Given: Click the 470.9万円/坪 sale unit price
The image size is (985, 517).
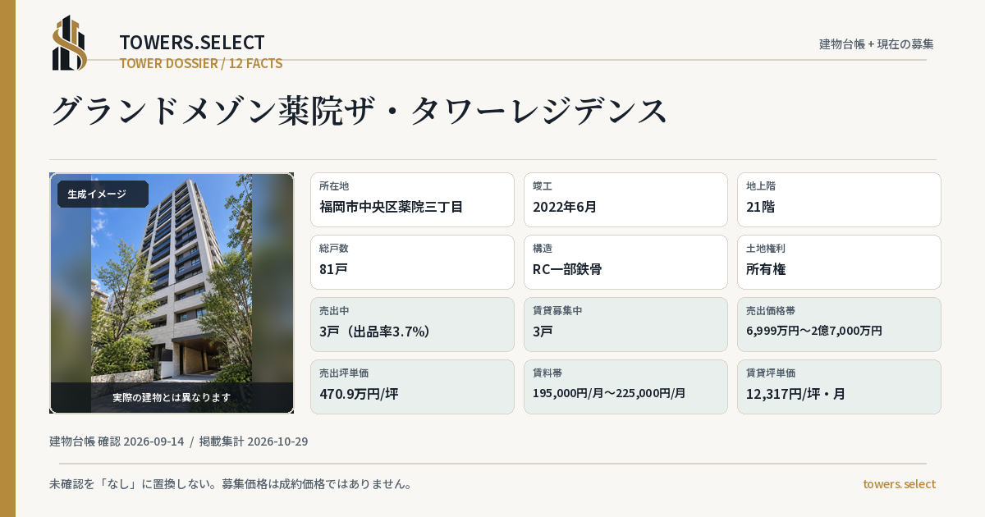Looking at the screenshot, I should coord(359,394).
